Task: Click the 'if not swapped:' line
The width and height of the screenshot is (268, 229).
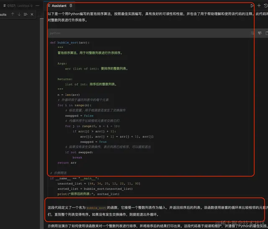Action: pos(79,152)
